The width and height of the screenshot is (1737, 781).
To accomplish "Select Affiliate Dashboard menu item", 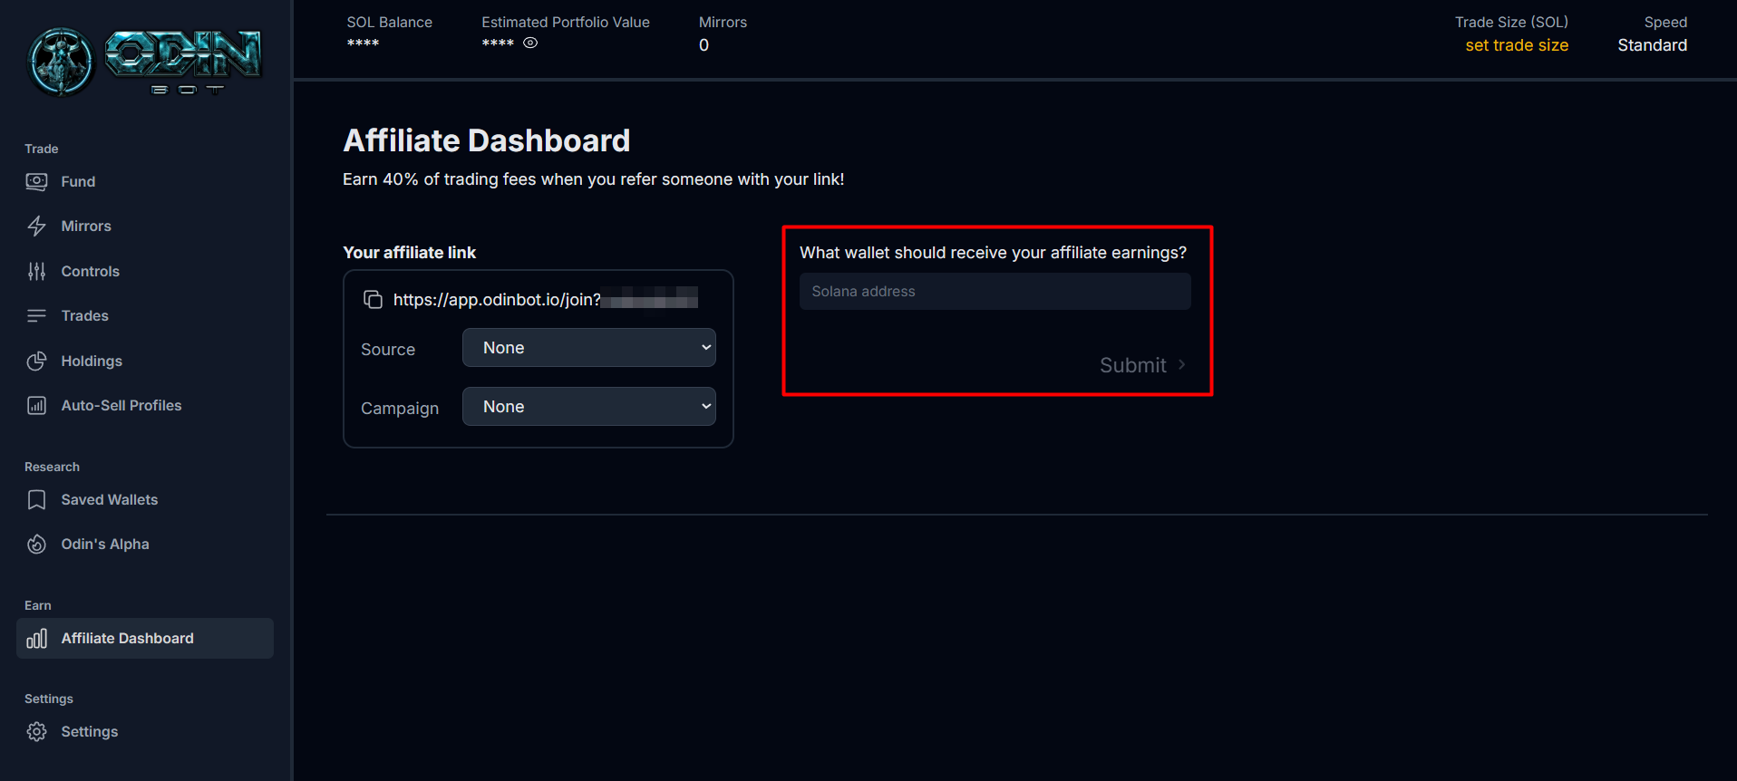I will pos(127,639).
